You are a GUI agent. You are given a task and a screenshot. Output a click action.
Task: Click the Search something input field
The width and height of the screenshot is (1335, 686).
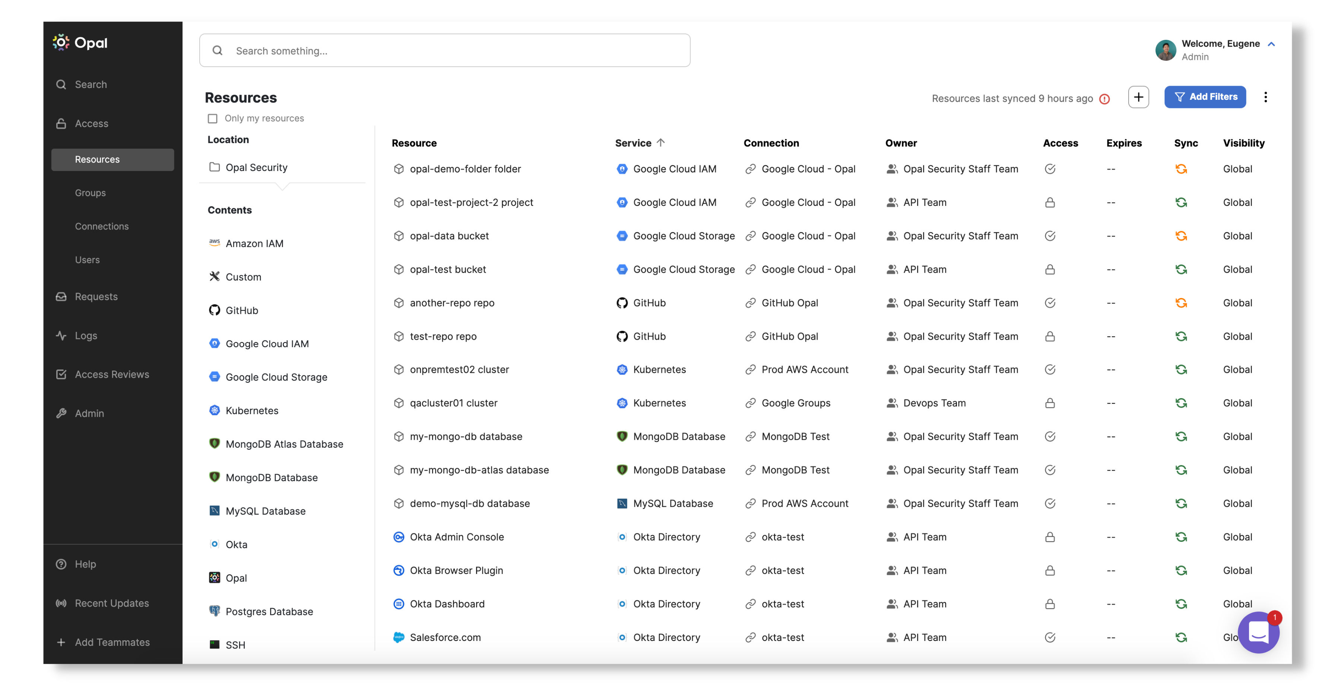(x=445, y=51)
